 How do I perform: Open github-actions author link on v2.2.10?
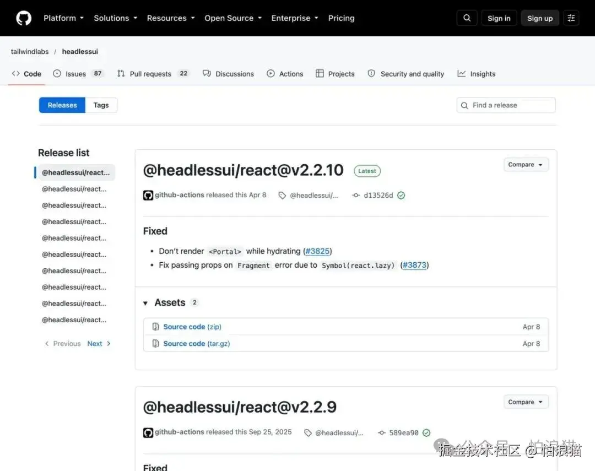point(180,194)
